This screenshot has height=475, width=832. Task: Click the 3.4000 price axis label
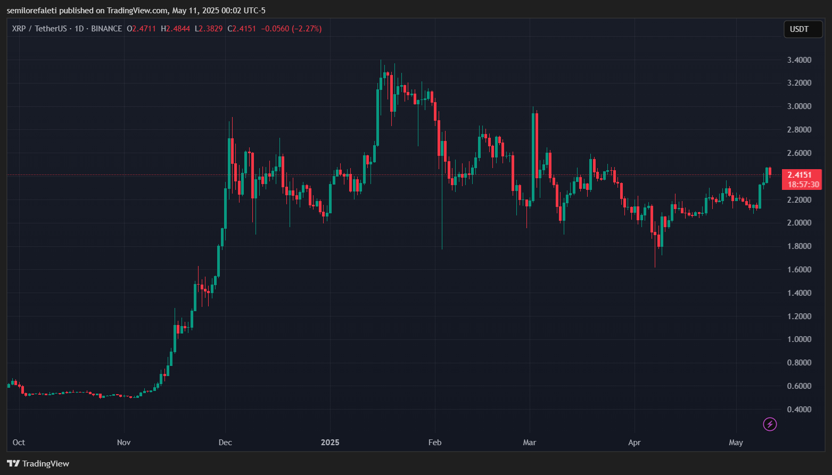coord(799,60)
